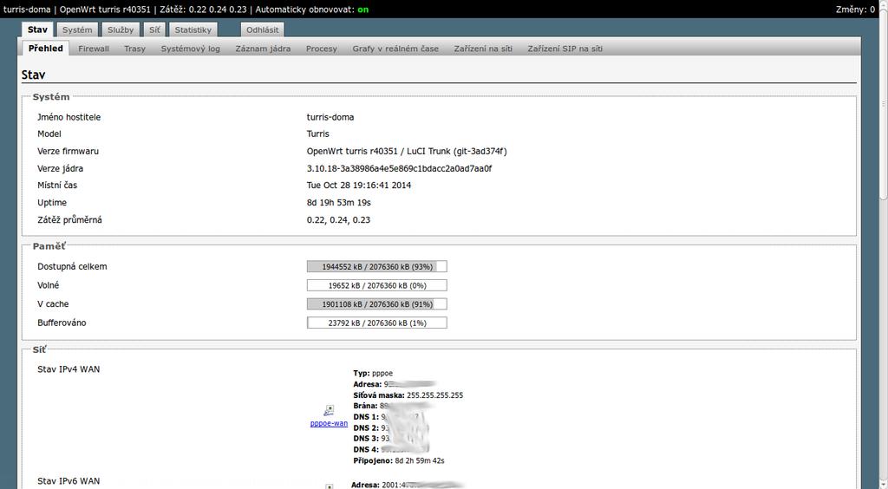Open the Stav main tab
Viewport: 888px width, 489px height.
coord(37,29)
